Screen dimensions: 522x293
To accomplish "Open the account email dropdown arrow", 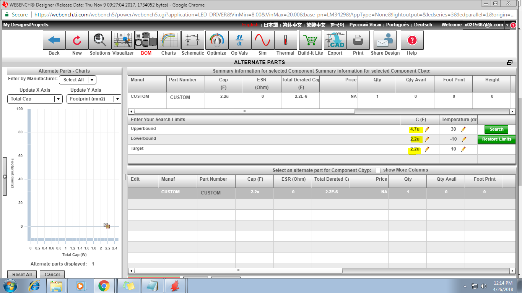I will click(507, 25).
